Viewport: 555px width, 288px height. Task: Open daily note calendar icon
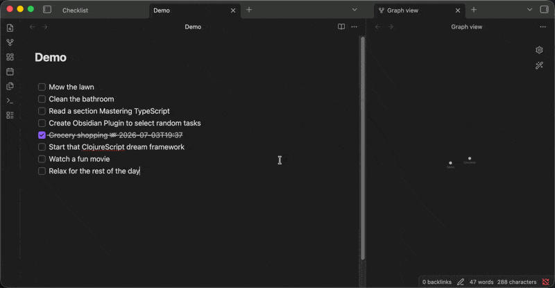[10, 71]
